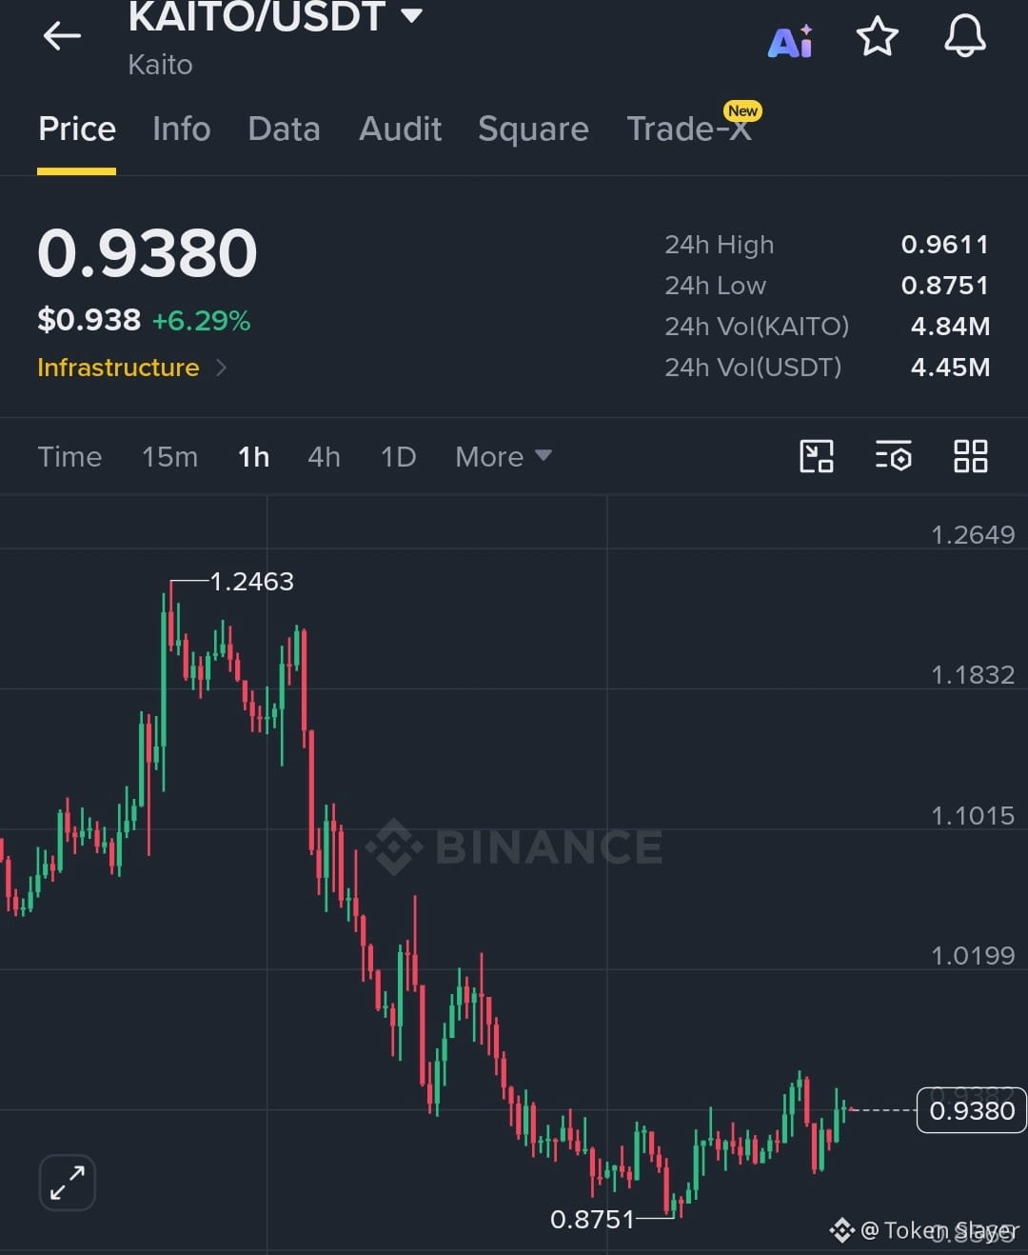The height and width of the screenshot is (1255, 1028).
Task: Expand the More timeframes dropdown
Action: [x=504, y=457]
